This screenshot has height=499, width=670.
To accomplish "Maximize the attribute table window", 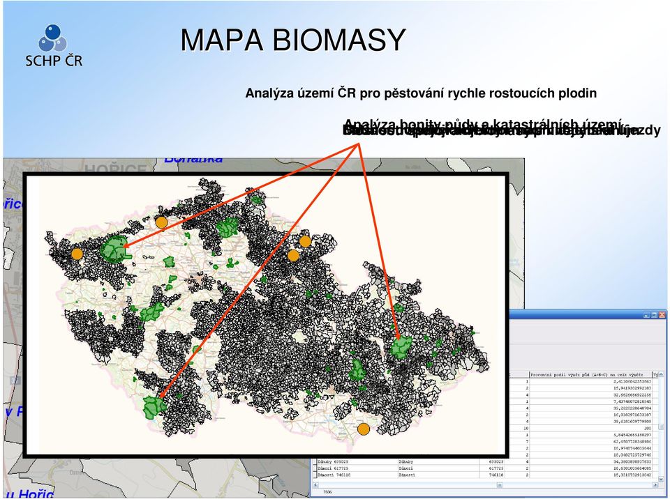I will [654, 315].
